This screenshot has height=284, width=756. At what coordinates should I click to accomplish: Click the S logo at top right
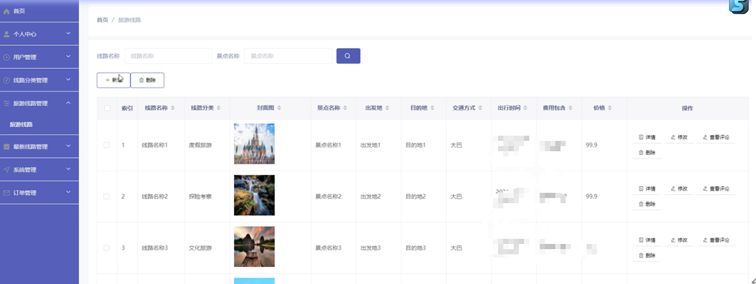pyautogui.click(x=738, y=6)
